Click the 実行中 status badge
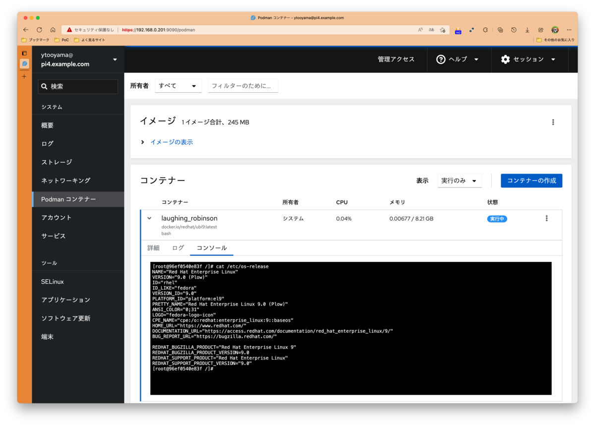 [x=497, y=219]
